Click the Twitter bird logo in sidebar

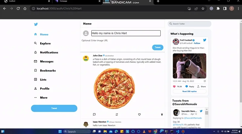click(36, 25)
